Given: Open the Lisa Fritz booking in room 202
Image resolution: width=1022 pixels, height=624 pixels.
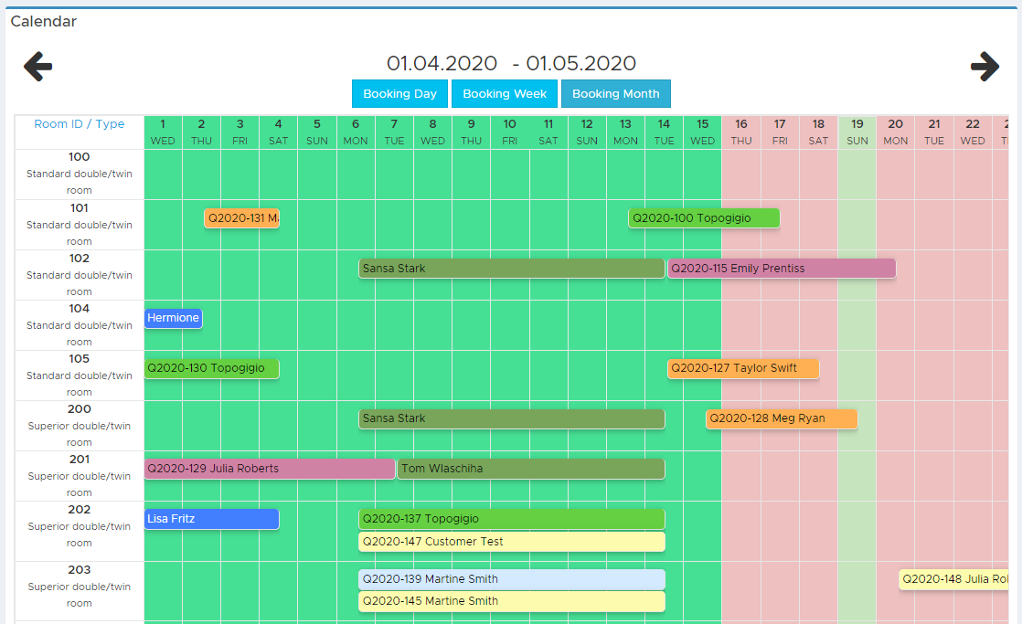Looking at the screenshot, I should (212, 519).
